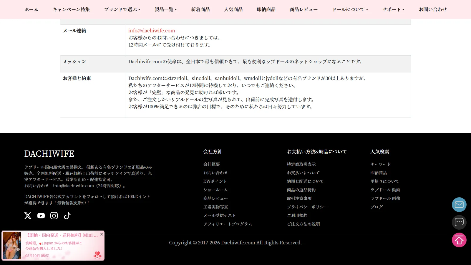Open the プライバシーポリシー footer link
Screen dimensions: 471x265
pyautogui.click(x=307, y=207)
